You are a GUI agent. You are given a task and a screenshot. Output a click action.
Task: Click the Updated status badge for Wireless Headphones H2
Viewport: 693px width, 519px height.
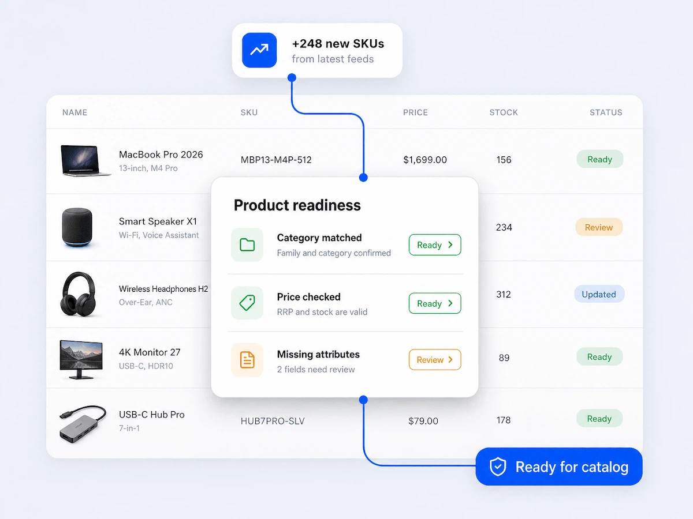point(599,294)
